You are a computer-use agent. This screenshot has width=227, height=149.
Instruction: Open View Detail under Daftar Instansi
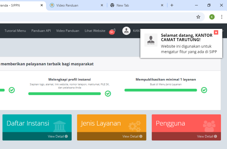coord(57,136)
